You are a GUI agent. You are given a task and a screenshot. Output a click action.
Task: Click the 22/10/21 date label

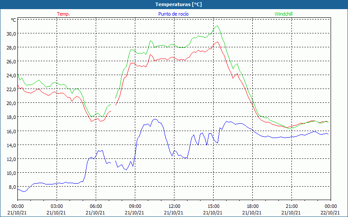click(x=331, y=213)
